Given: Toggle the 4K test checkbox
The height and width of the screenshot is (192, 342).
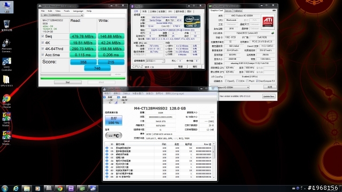Looking at the screenshot, I should [x=43, y=43].
